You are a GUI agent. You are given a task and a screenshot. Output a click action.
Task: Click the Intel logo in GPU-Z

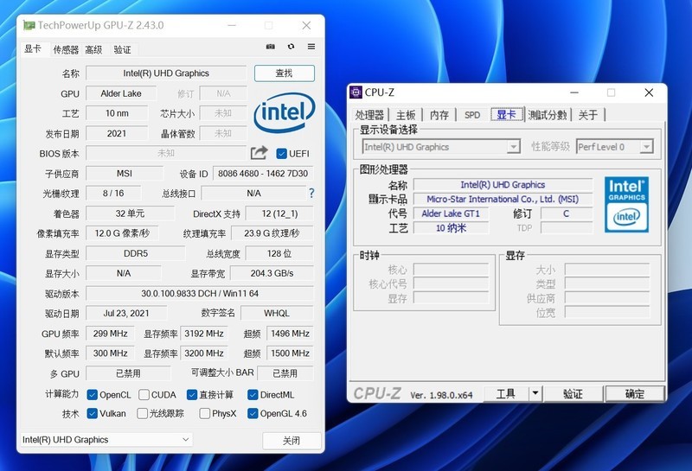pos(285,113)
